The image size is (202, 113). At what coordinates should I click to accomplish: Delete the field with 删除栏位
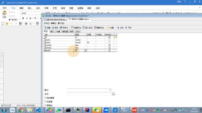coord(99,28)
